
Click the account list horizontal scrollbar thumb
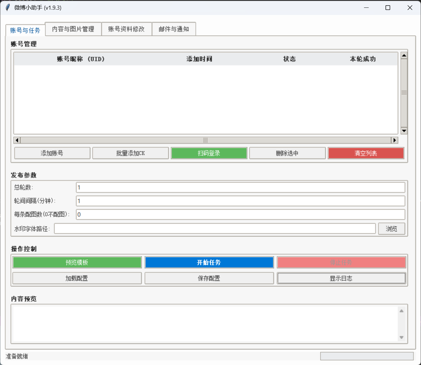point(206,140)
